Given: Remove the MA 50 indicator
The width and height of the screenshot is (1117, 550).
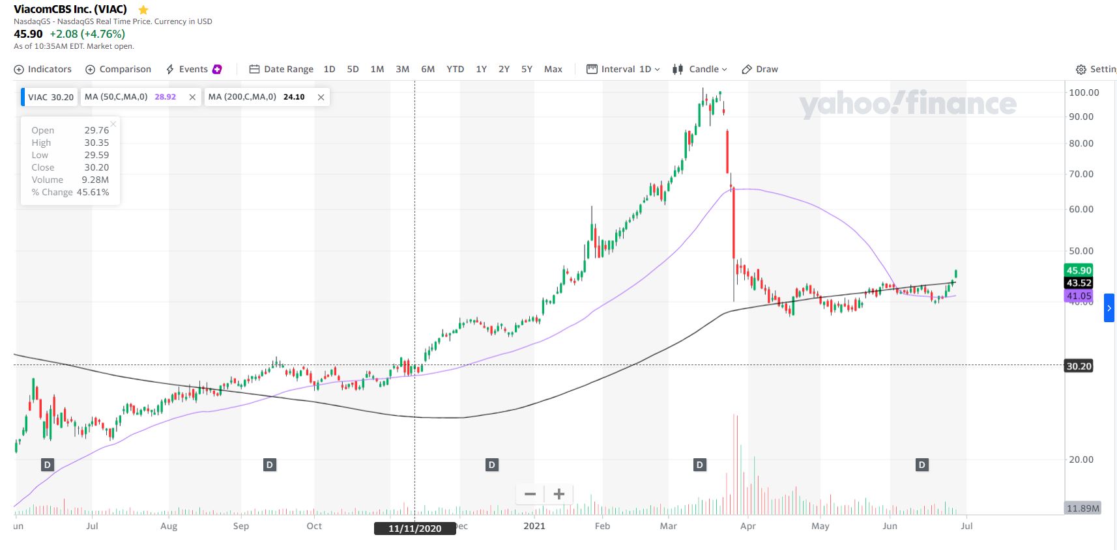Looking at the screenshot, I should pyautogui.click(x=192, y=97).
